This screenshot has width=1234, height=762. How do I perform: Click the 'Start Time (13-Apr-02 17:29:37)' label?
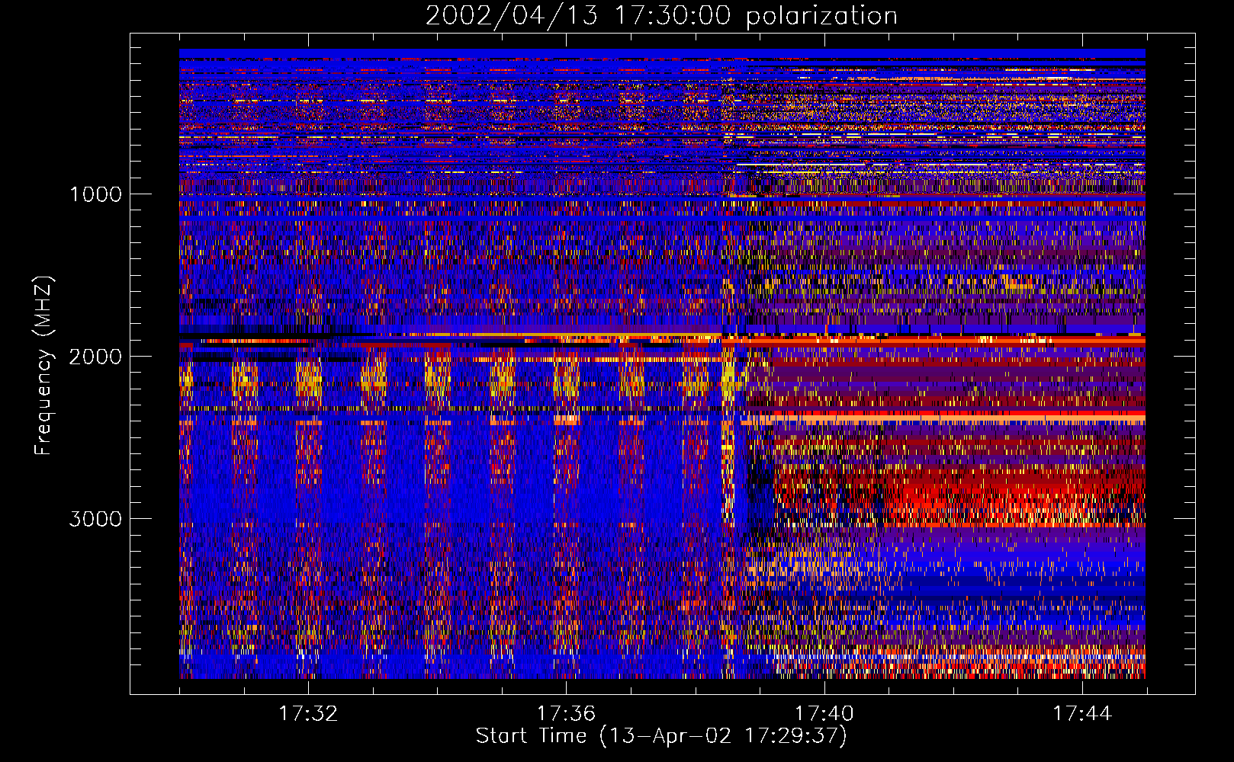(x=661, y=736)
